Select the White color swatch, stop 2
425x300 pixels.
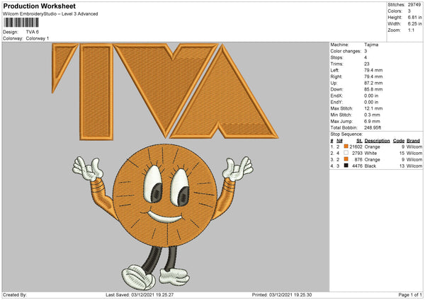(346, 153)
